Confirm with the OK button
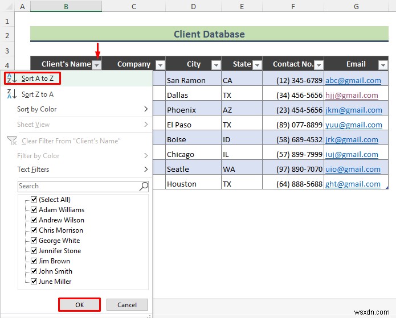 80,305
